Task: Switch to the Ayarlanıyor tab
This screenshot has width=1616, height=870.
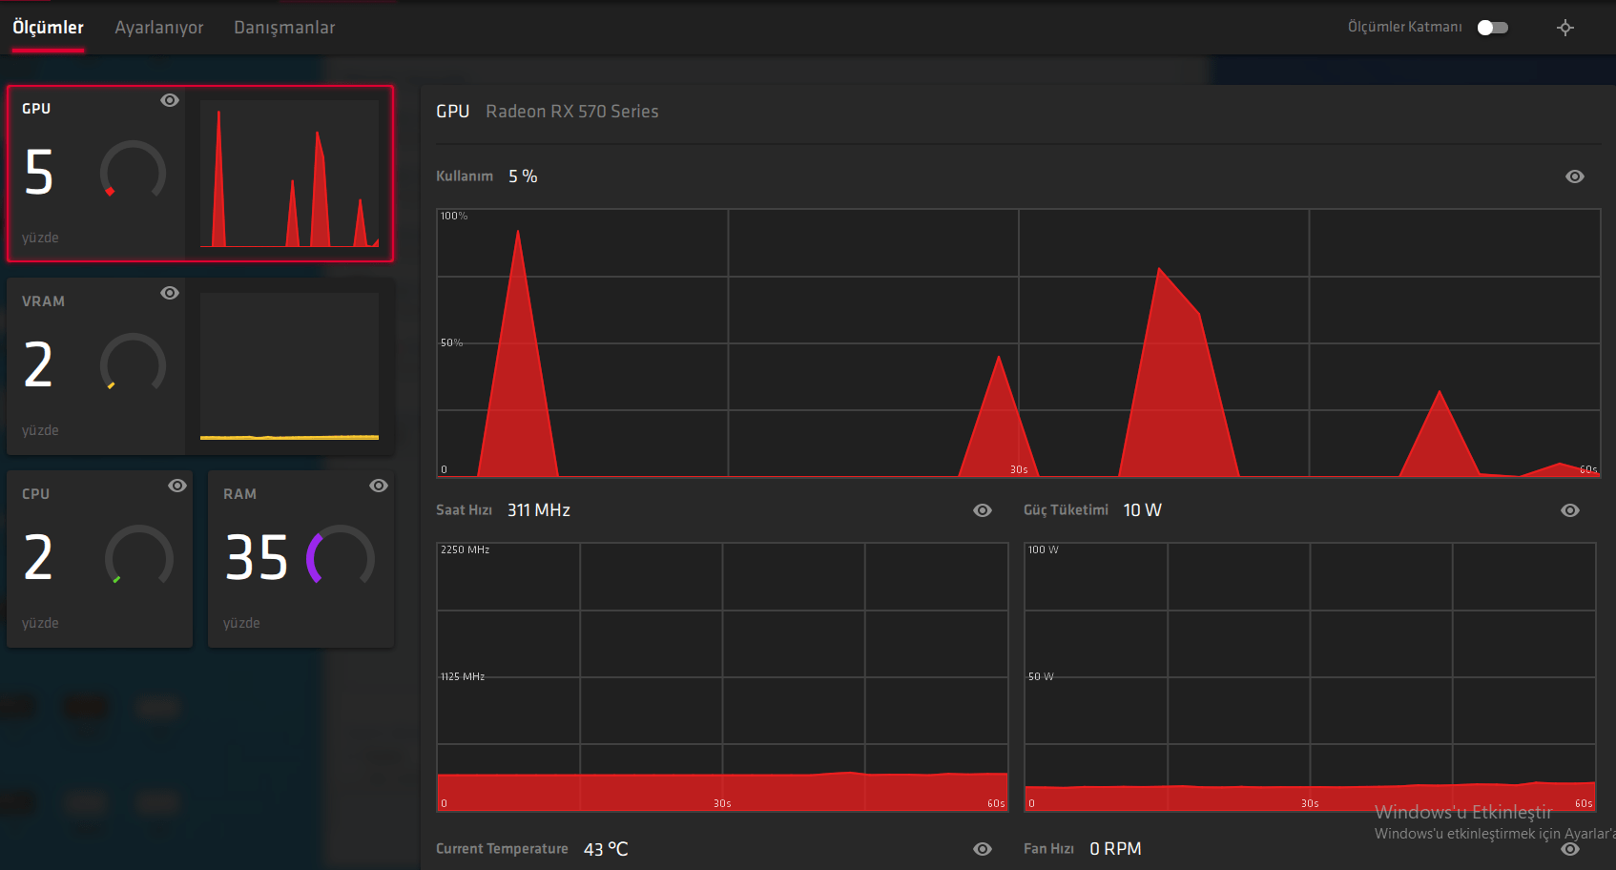Action: click(x=159, y=28)
